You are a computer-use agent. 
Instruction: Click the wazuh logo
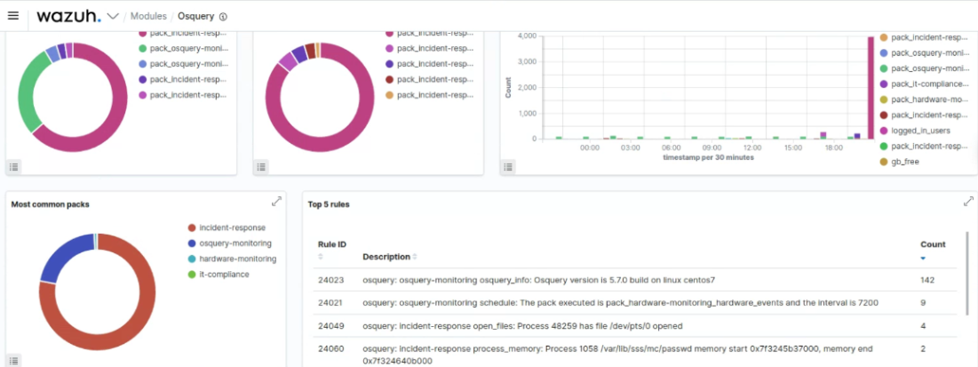[68, 16]
